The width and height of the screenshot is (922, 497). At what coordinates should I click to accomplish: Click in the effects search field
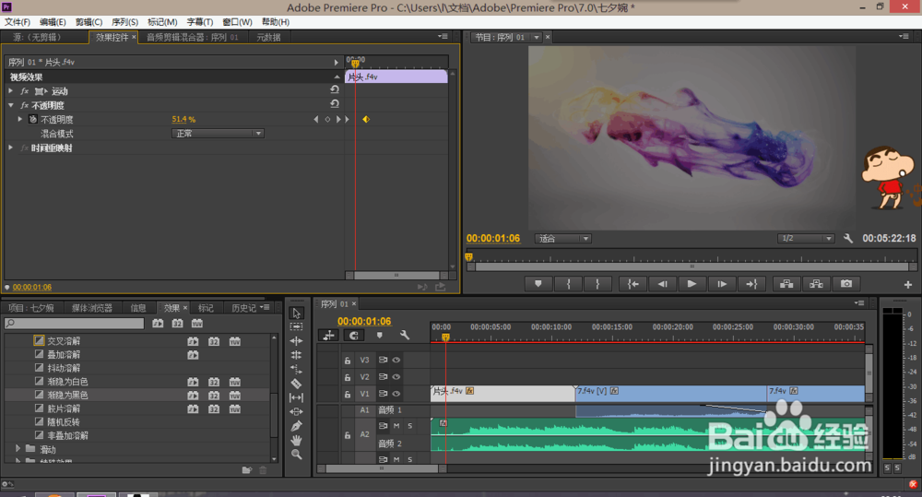pos(74,323)
